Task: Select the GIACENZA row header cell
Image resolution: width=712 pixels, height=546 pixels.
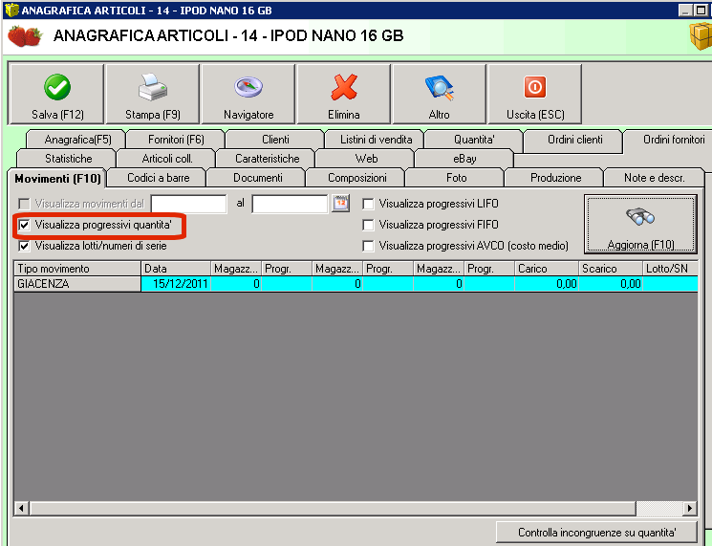Action: pyautogui.click(x=77, y=284)
